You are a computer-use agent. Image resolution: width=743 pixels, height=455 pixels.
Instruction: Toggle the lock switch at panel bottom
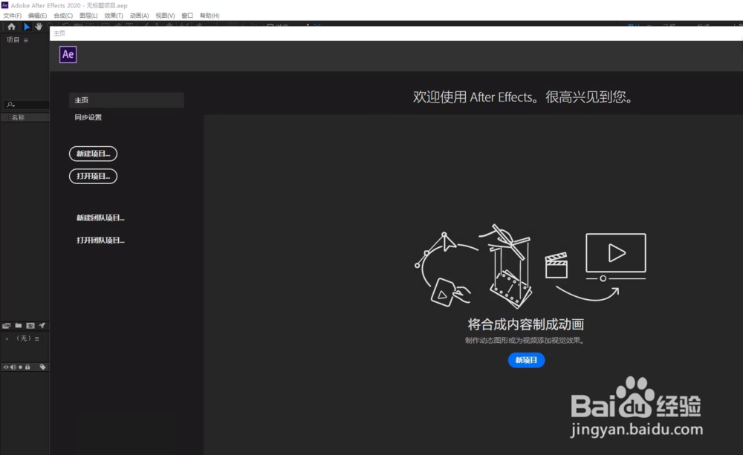(27, 367)
